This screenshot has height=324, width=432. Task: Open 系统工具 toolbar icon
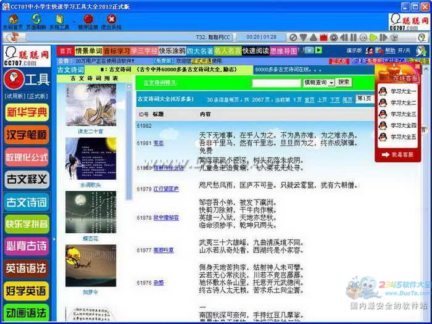59,19
